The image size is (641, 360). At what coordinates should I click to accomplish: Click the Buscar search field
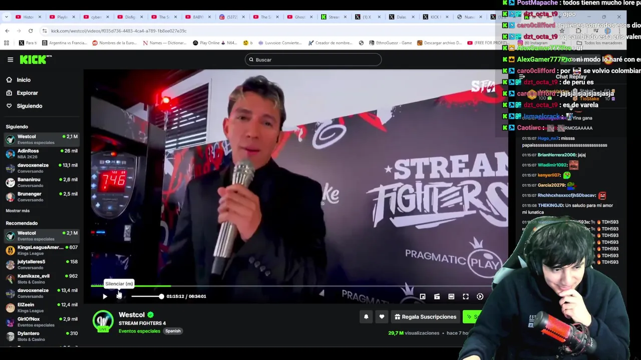pyautogui.click(x=313, y=59)
